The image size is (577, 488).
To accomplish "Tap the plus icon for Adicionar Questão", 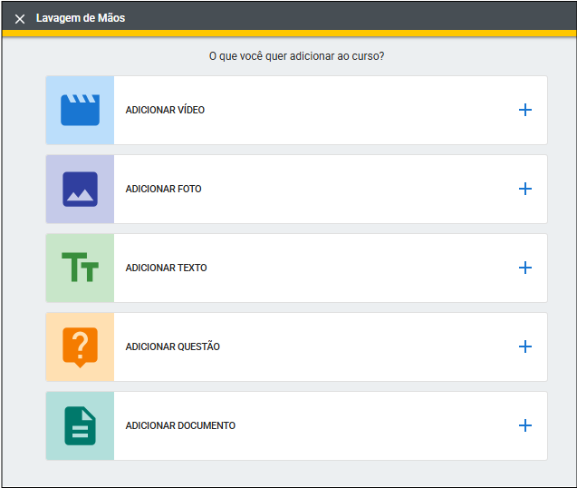I will (524, 346).
